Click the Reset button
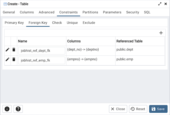The height and width of the screenshot is (115, 170). click(138, 109)
